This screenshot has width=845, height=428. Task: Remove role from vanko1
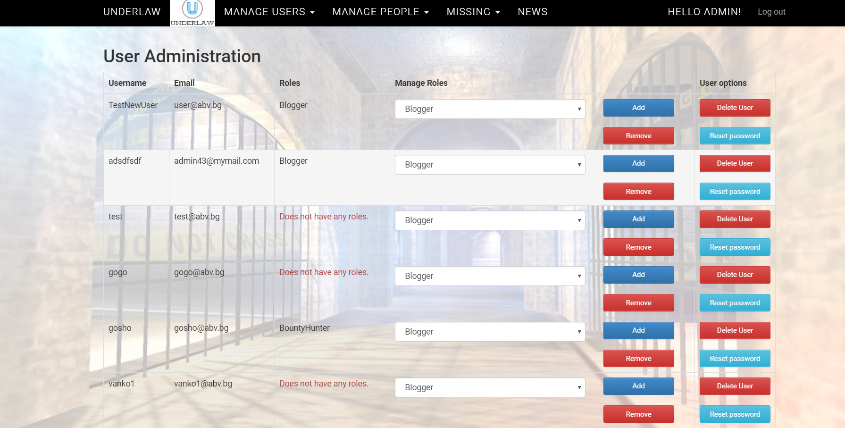coord(638,414)
